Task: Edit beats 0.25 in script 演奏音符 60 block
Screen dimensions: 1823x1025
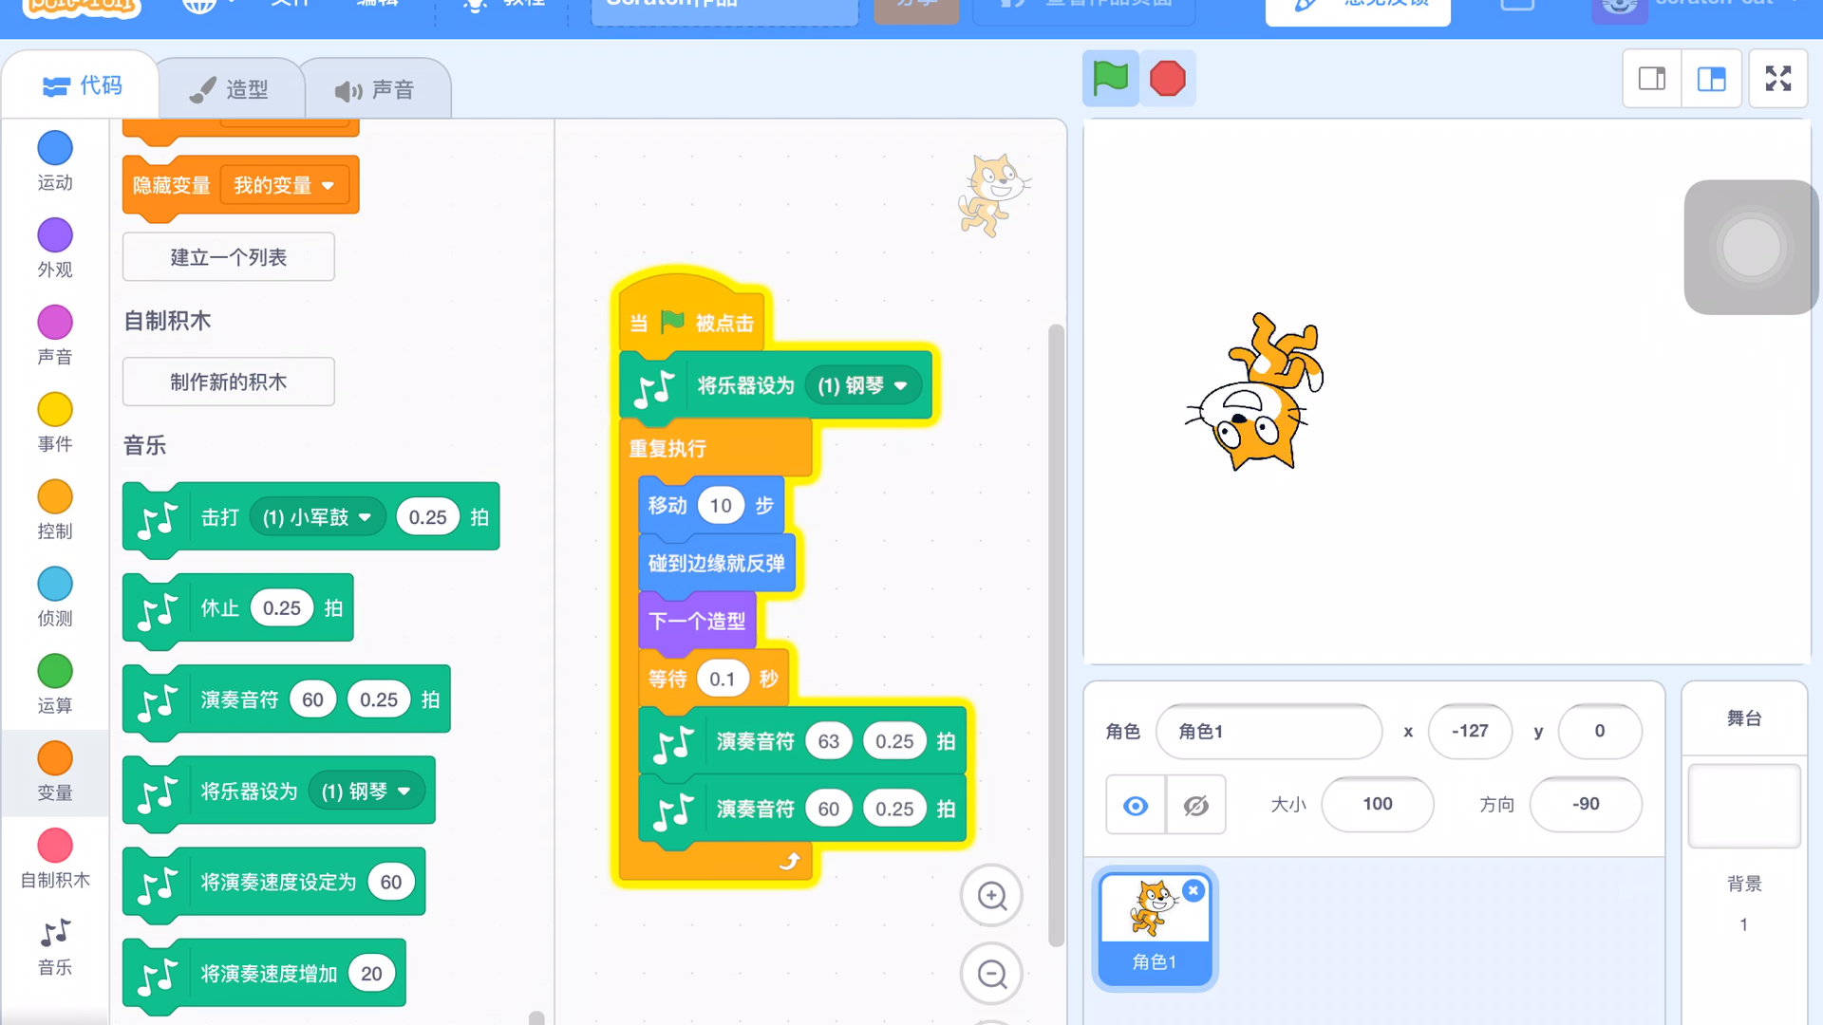Action: (x=894, y=810)
